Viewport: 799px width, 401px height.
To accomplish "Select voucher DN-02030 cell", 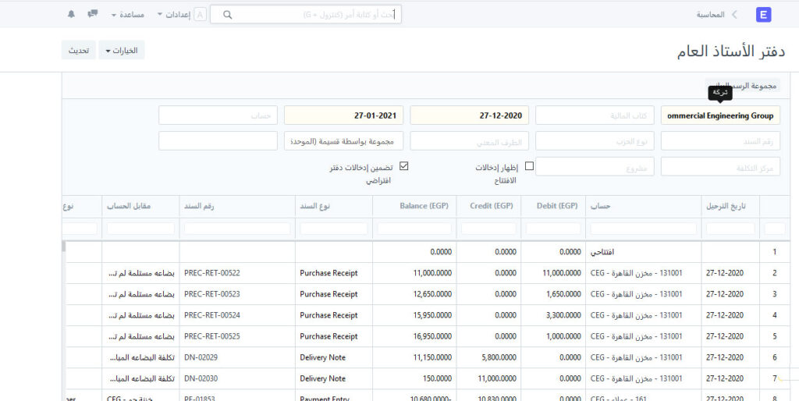I will click(237, 378).
